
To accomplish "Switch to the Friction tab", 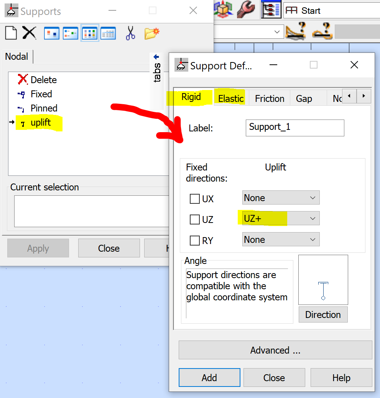I will [x=270, y=98].
